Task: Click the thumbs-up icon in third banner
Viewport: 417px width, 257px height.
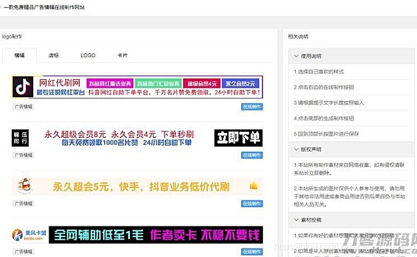Action: [254, 185]
